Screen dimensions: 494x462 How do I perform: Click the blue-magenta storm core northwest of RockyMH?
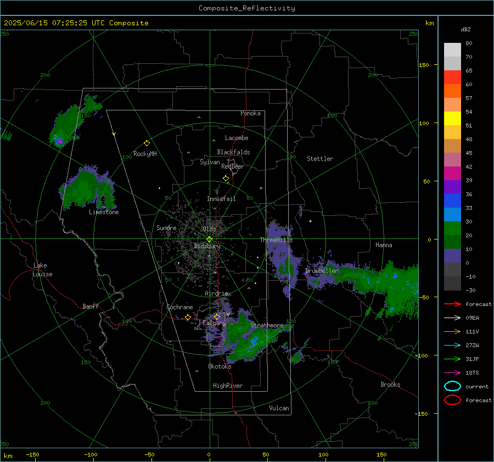pos(59,142)
